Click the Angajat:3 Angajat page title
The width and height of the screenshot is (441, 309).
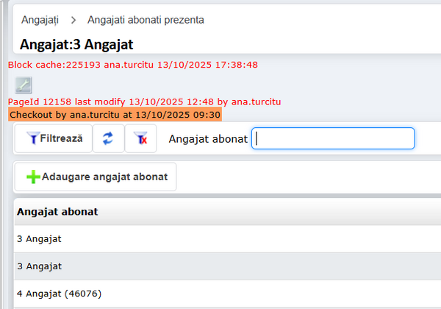[x=76, y=43]
